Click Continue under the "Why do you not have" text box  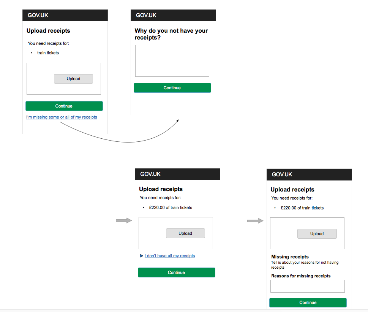(172, 88)
